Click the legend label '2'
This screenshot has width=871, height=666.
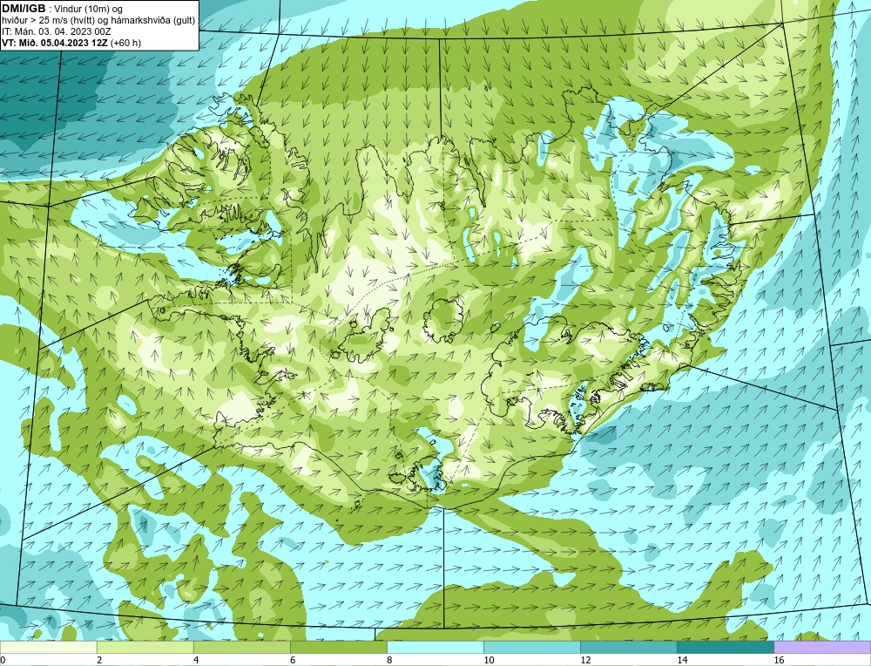99,660
